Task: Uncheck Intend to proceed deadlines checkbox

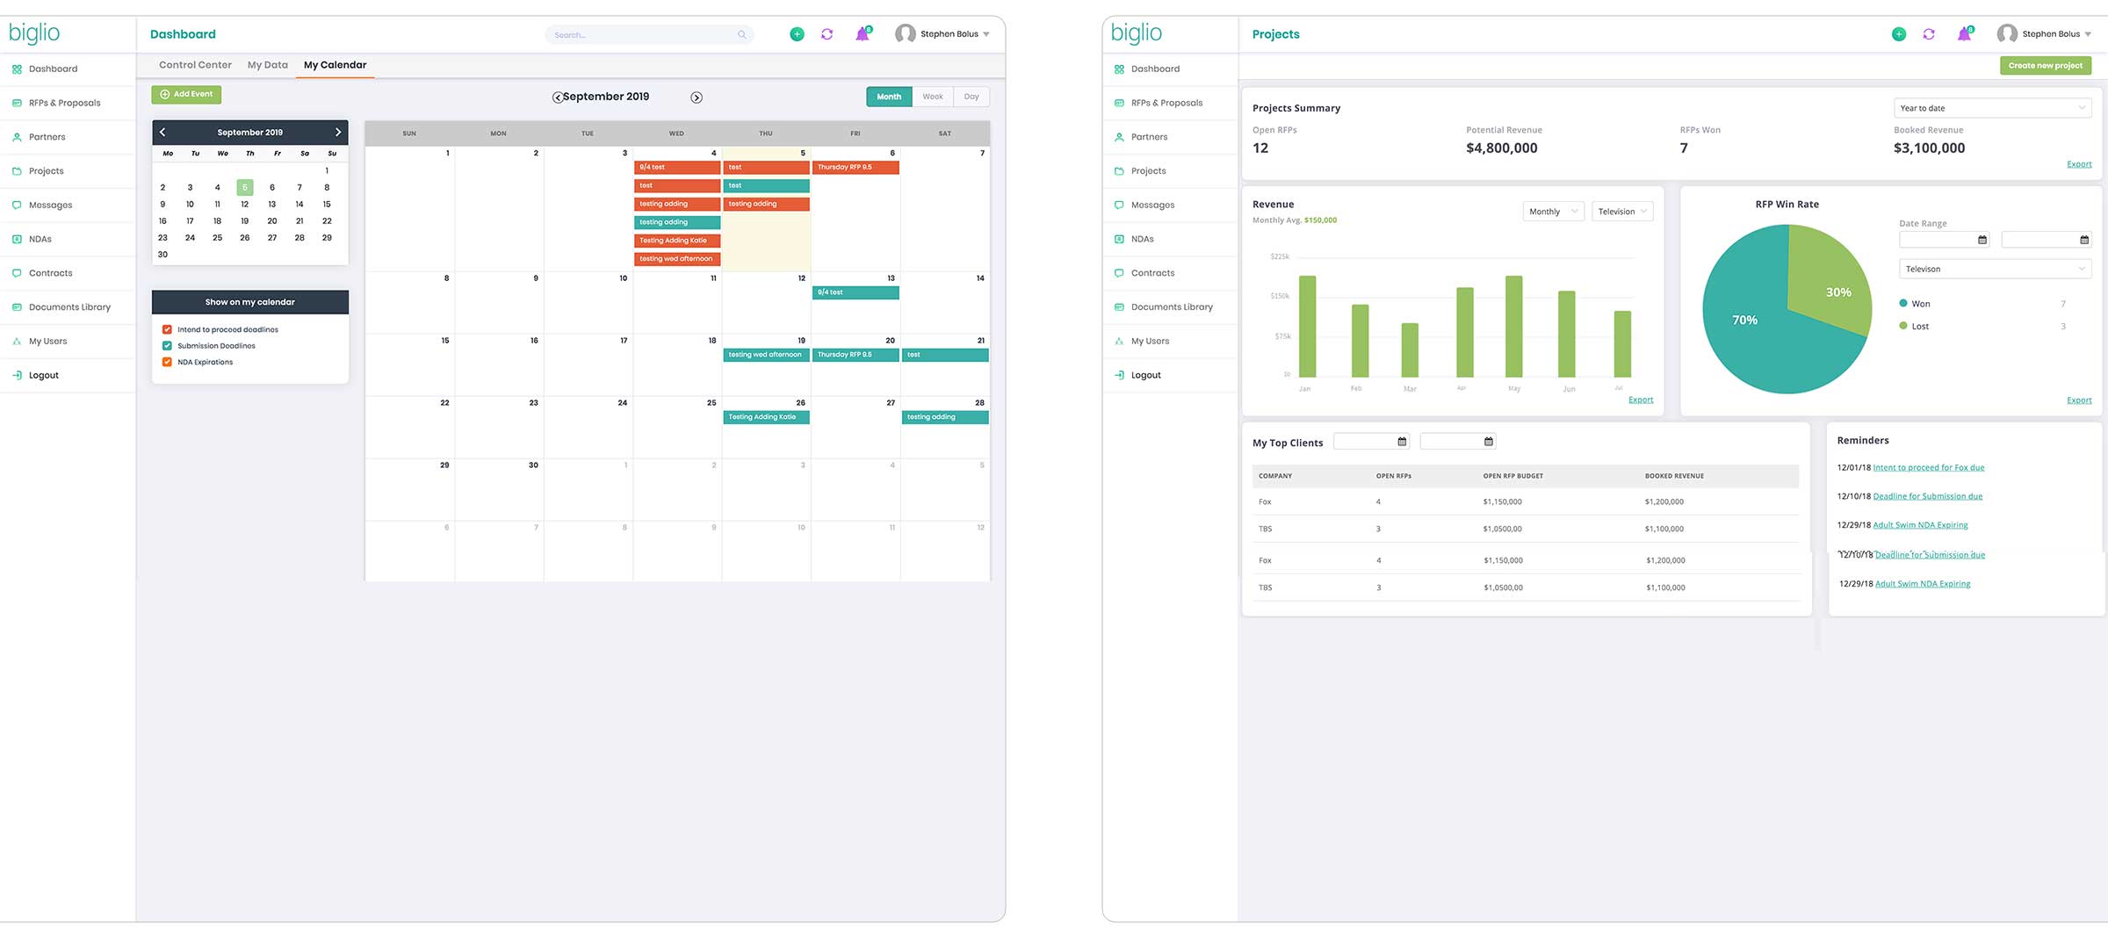Action: pyautogui.click(x=167, y=330)
